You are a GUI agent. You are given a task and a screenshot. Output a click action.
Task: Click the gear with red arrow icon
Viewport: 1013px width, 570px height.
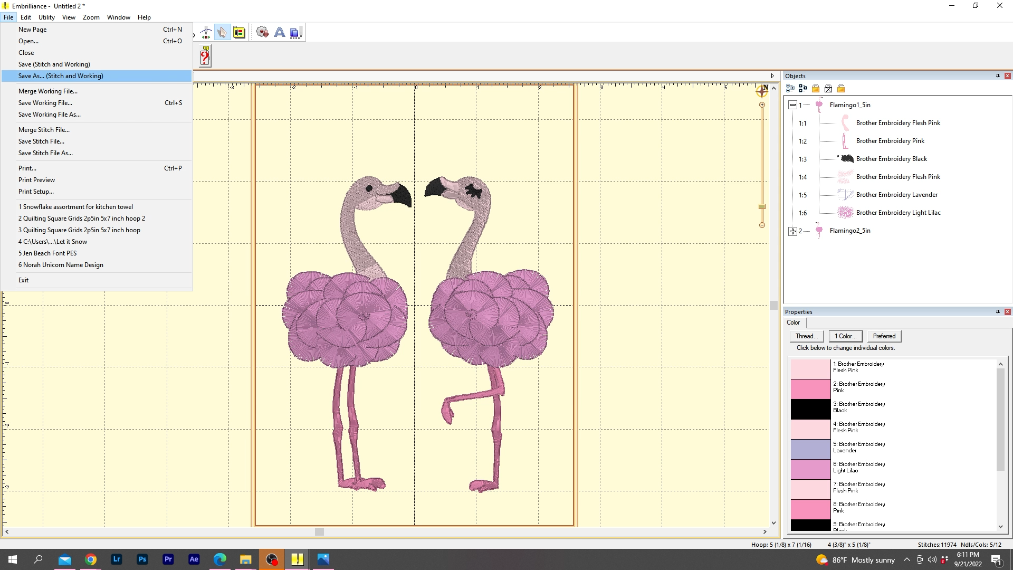click(262, 33)
